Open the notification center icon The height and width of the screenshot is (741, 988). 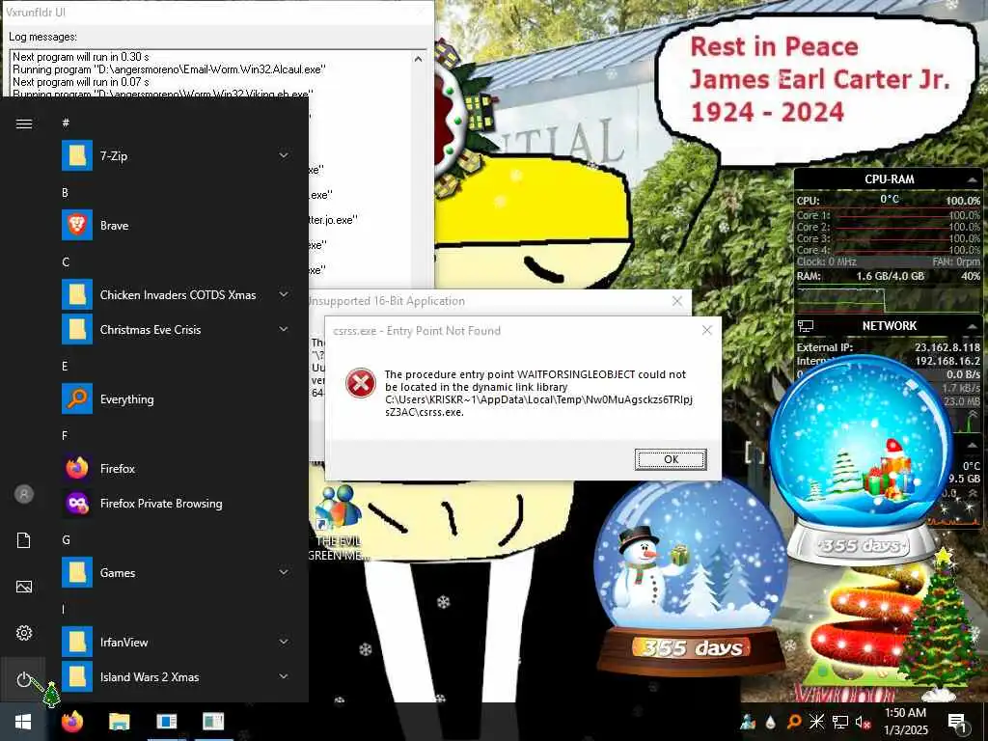957,723
